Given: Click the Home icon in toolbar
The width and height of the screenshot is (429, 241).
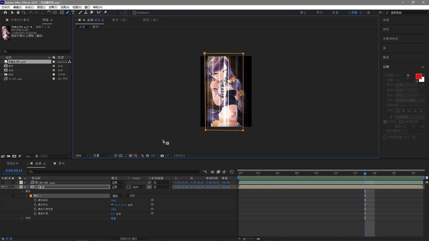Looking at the screenshot, I should coord(5,12).
